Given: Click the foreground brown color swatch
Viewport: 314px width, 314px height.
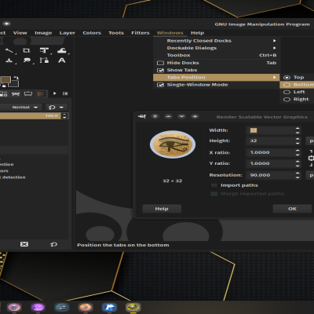Looking at the screenshot, I should 5,79.
